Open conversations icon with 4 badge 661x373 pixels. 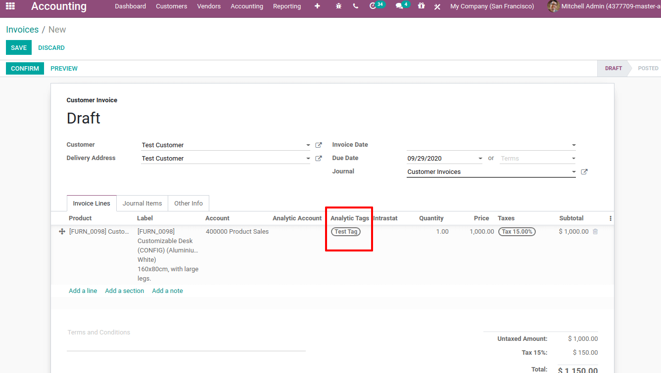point(403,6)
